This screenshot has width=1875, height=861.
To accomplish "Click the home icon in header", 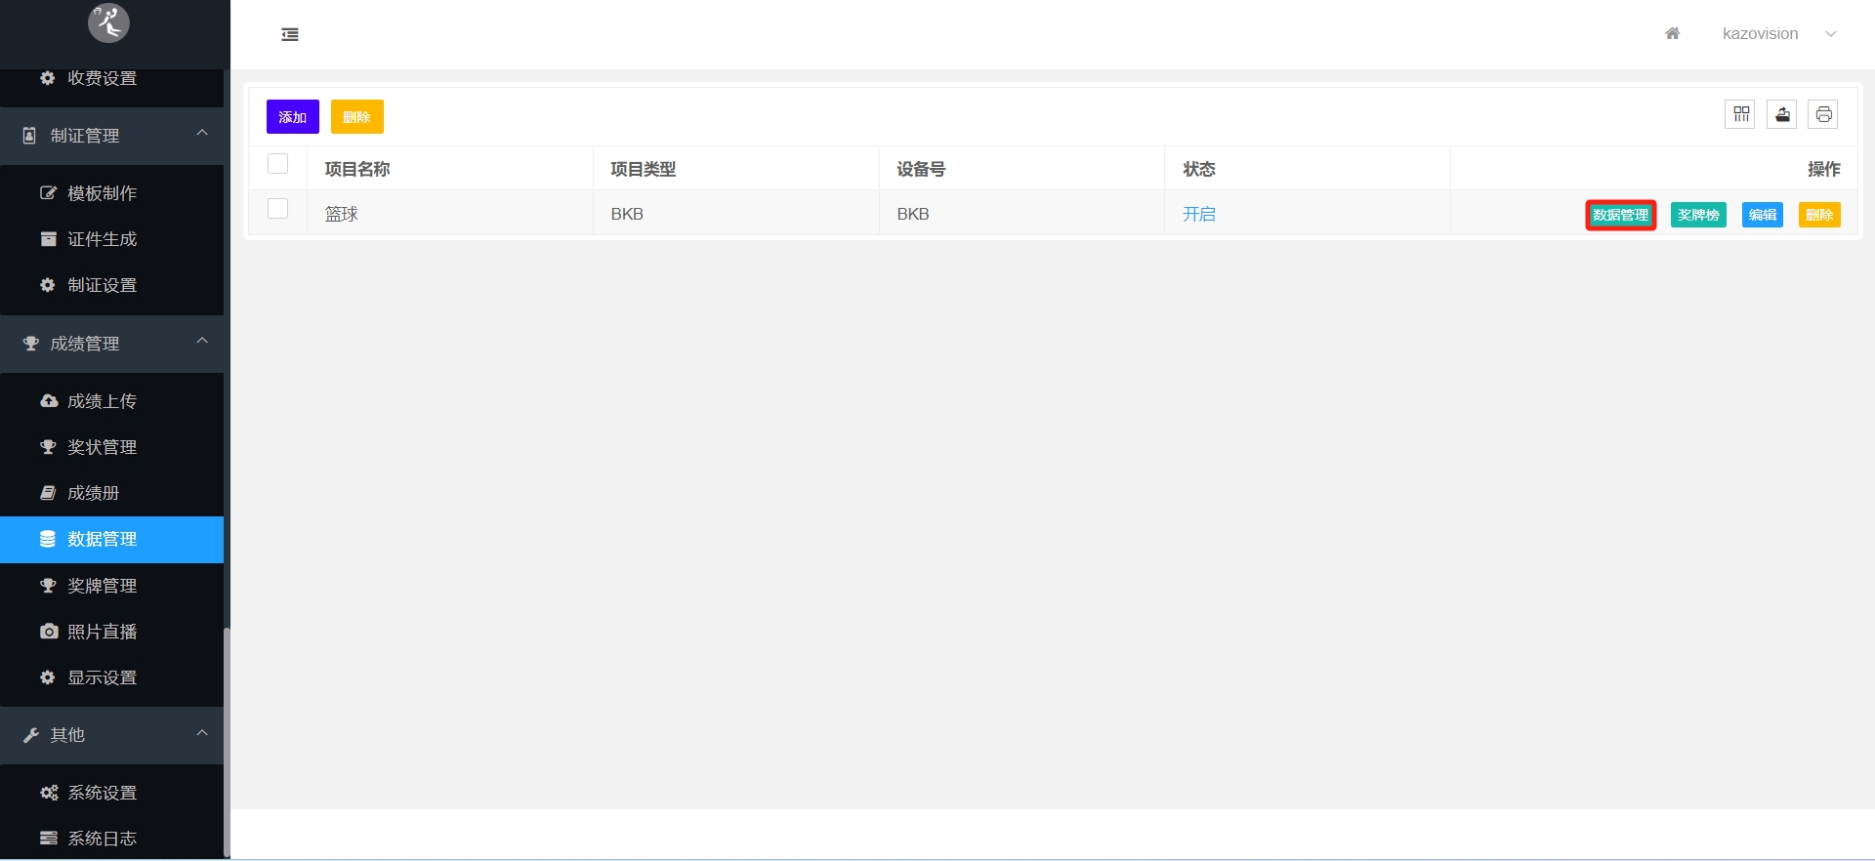I will (1672, 33).
